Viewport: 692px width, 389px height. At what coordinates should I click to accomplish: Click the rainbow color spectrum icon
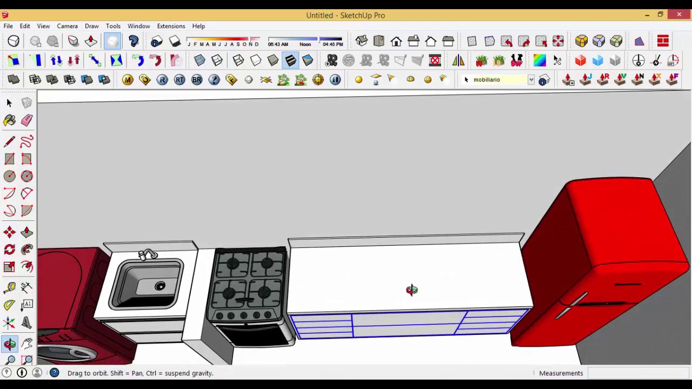pyautogui.click(x=540, y=61)
